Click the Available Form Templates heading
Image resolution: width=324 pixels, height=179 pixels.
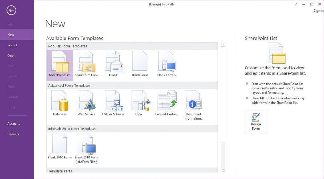click(x=75, y=39)
